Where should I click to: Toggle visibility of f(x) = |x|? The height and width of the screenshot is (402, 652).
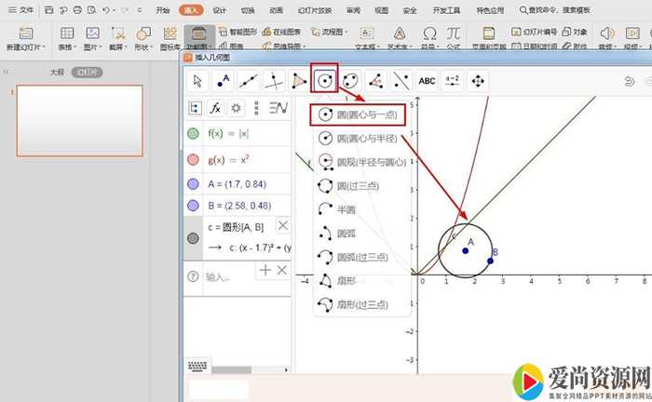coord(193,133)
